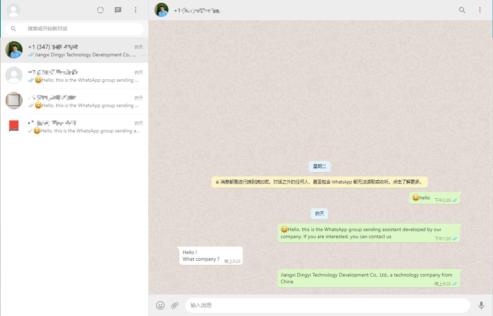Click the search icon in the conversation header
The height and width of the screenshot is (316, 493).
(x=462, y=10)
